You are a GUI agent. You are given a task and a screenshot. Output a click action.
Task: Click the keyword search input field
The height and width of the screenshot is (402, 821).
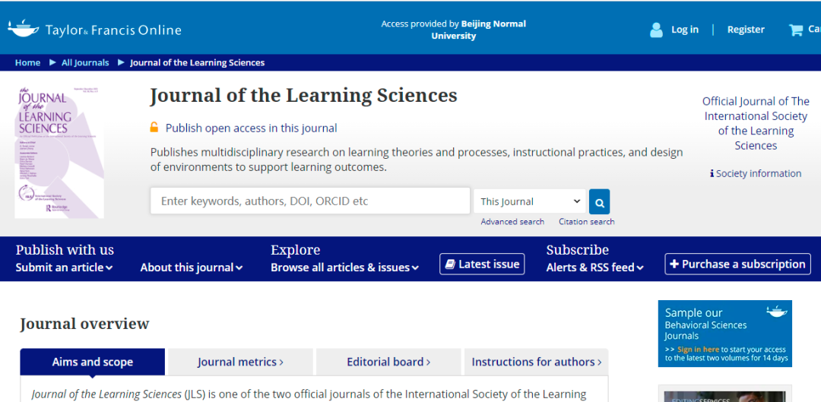310,201
